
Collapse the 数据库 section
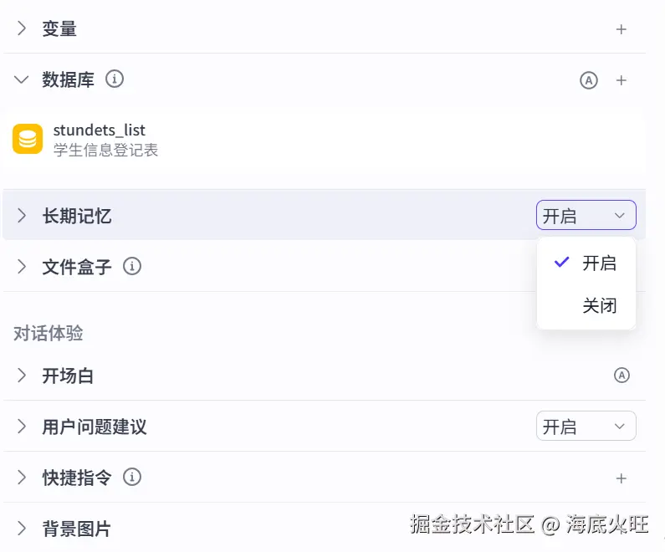coord(22,80)
